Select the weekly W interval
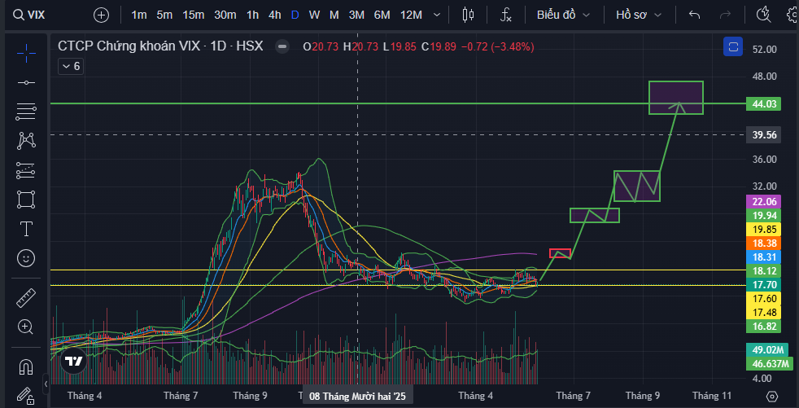 tap(314, 15)
